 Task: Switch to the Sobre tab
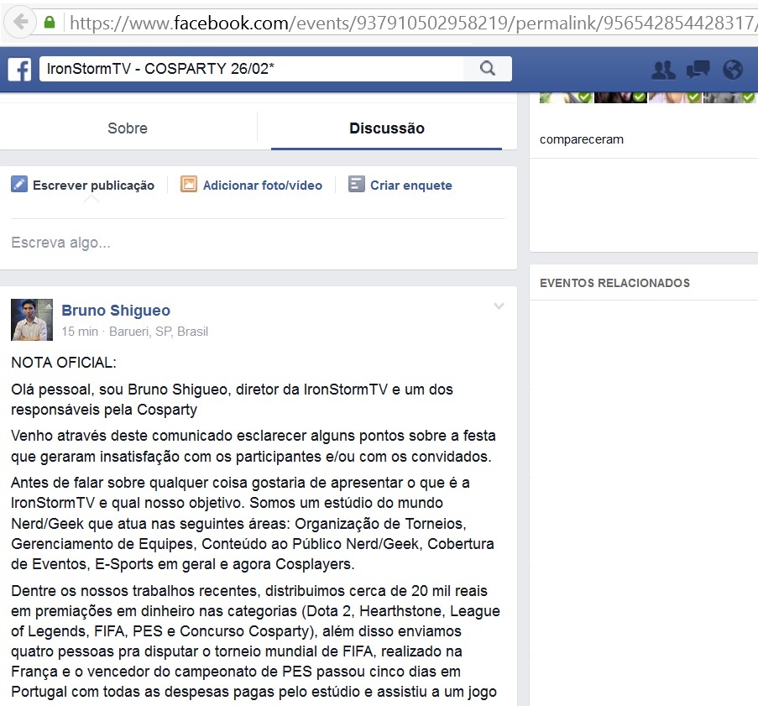coord(128,128)
